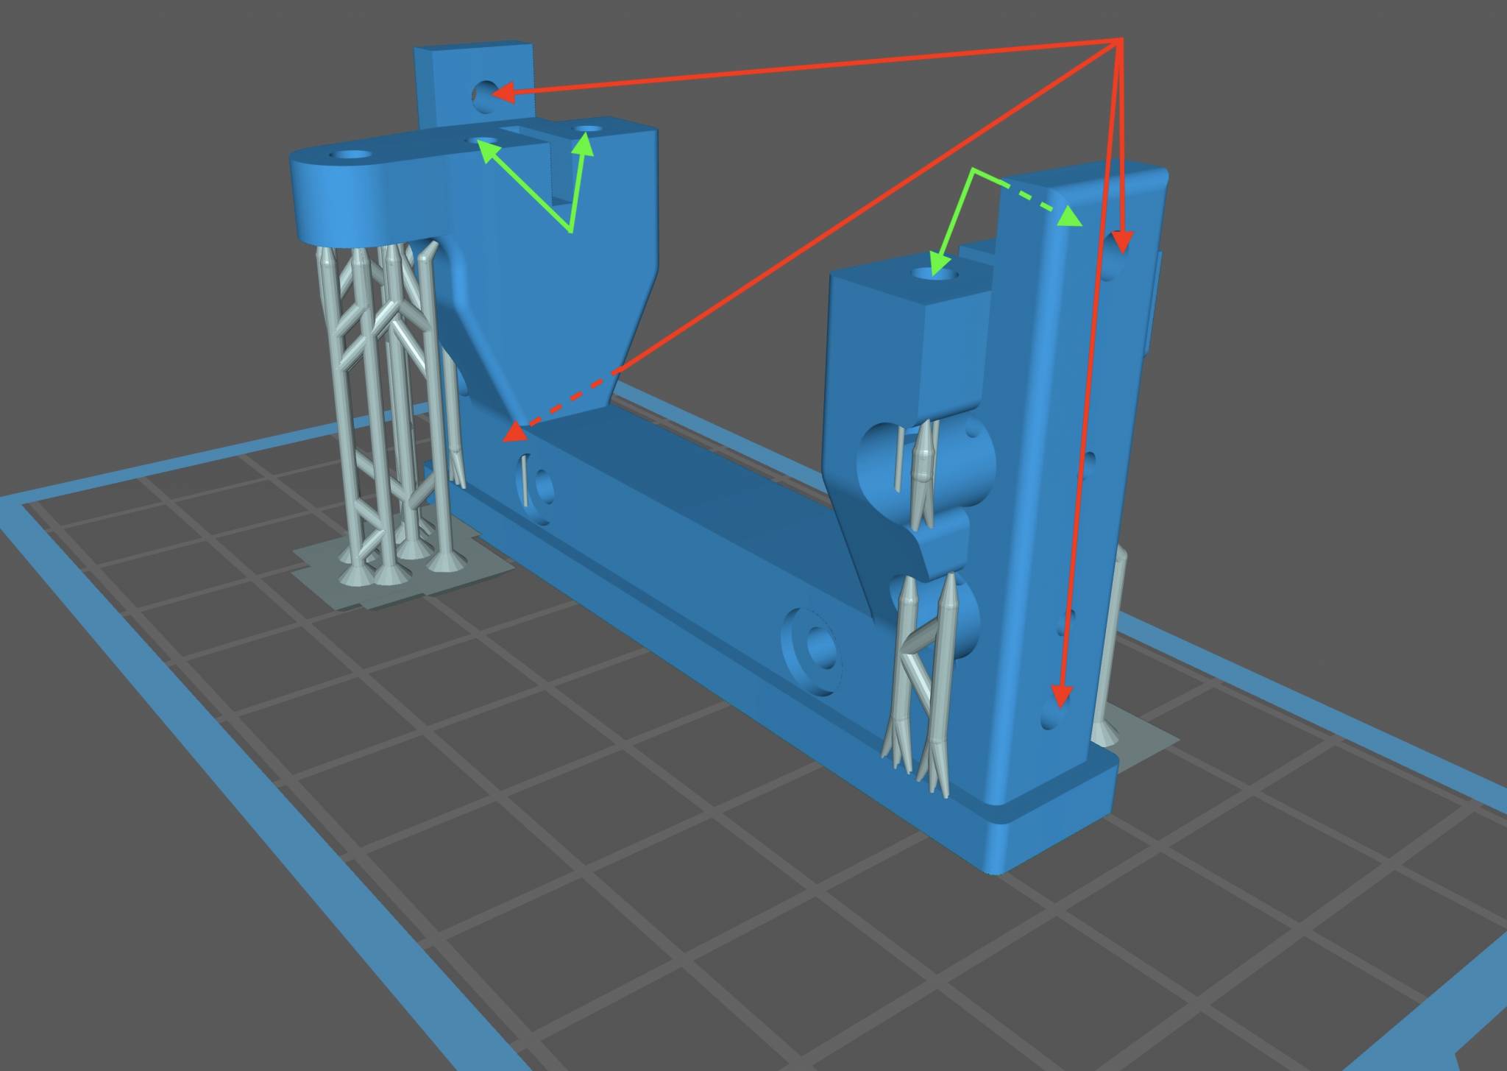Click the green dashed arrow's arrowhead

tap(1071, 218)
